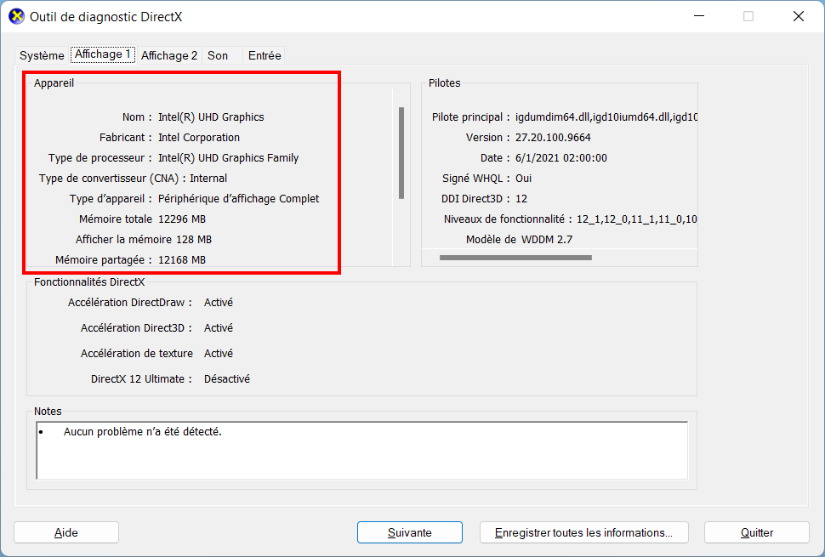Click the Signé WHQL Oui value
Screen dimensions: 825x557
tap(524, 179)
